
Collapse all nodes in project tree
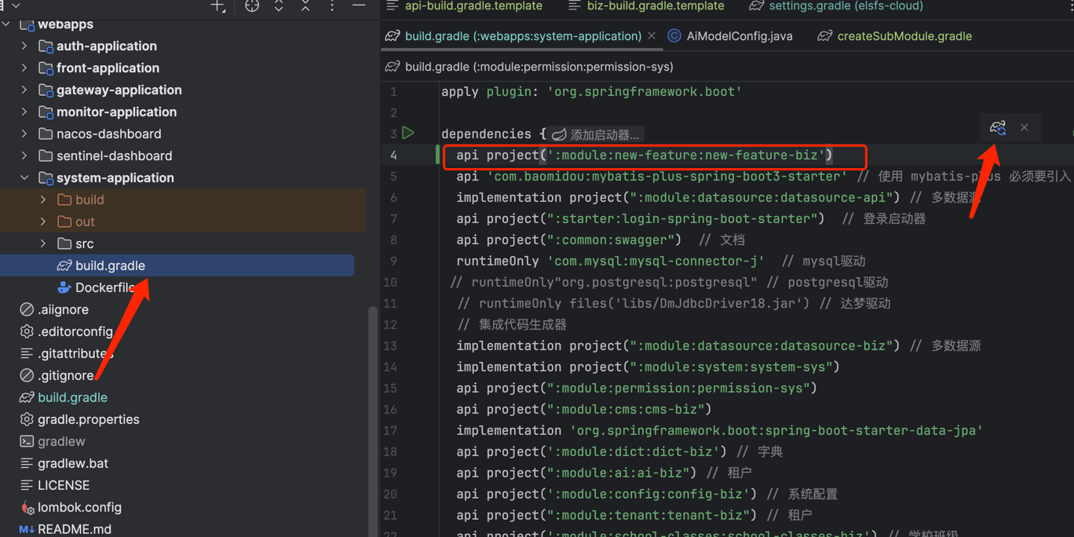coord(305,6)
